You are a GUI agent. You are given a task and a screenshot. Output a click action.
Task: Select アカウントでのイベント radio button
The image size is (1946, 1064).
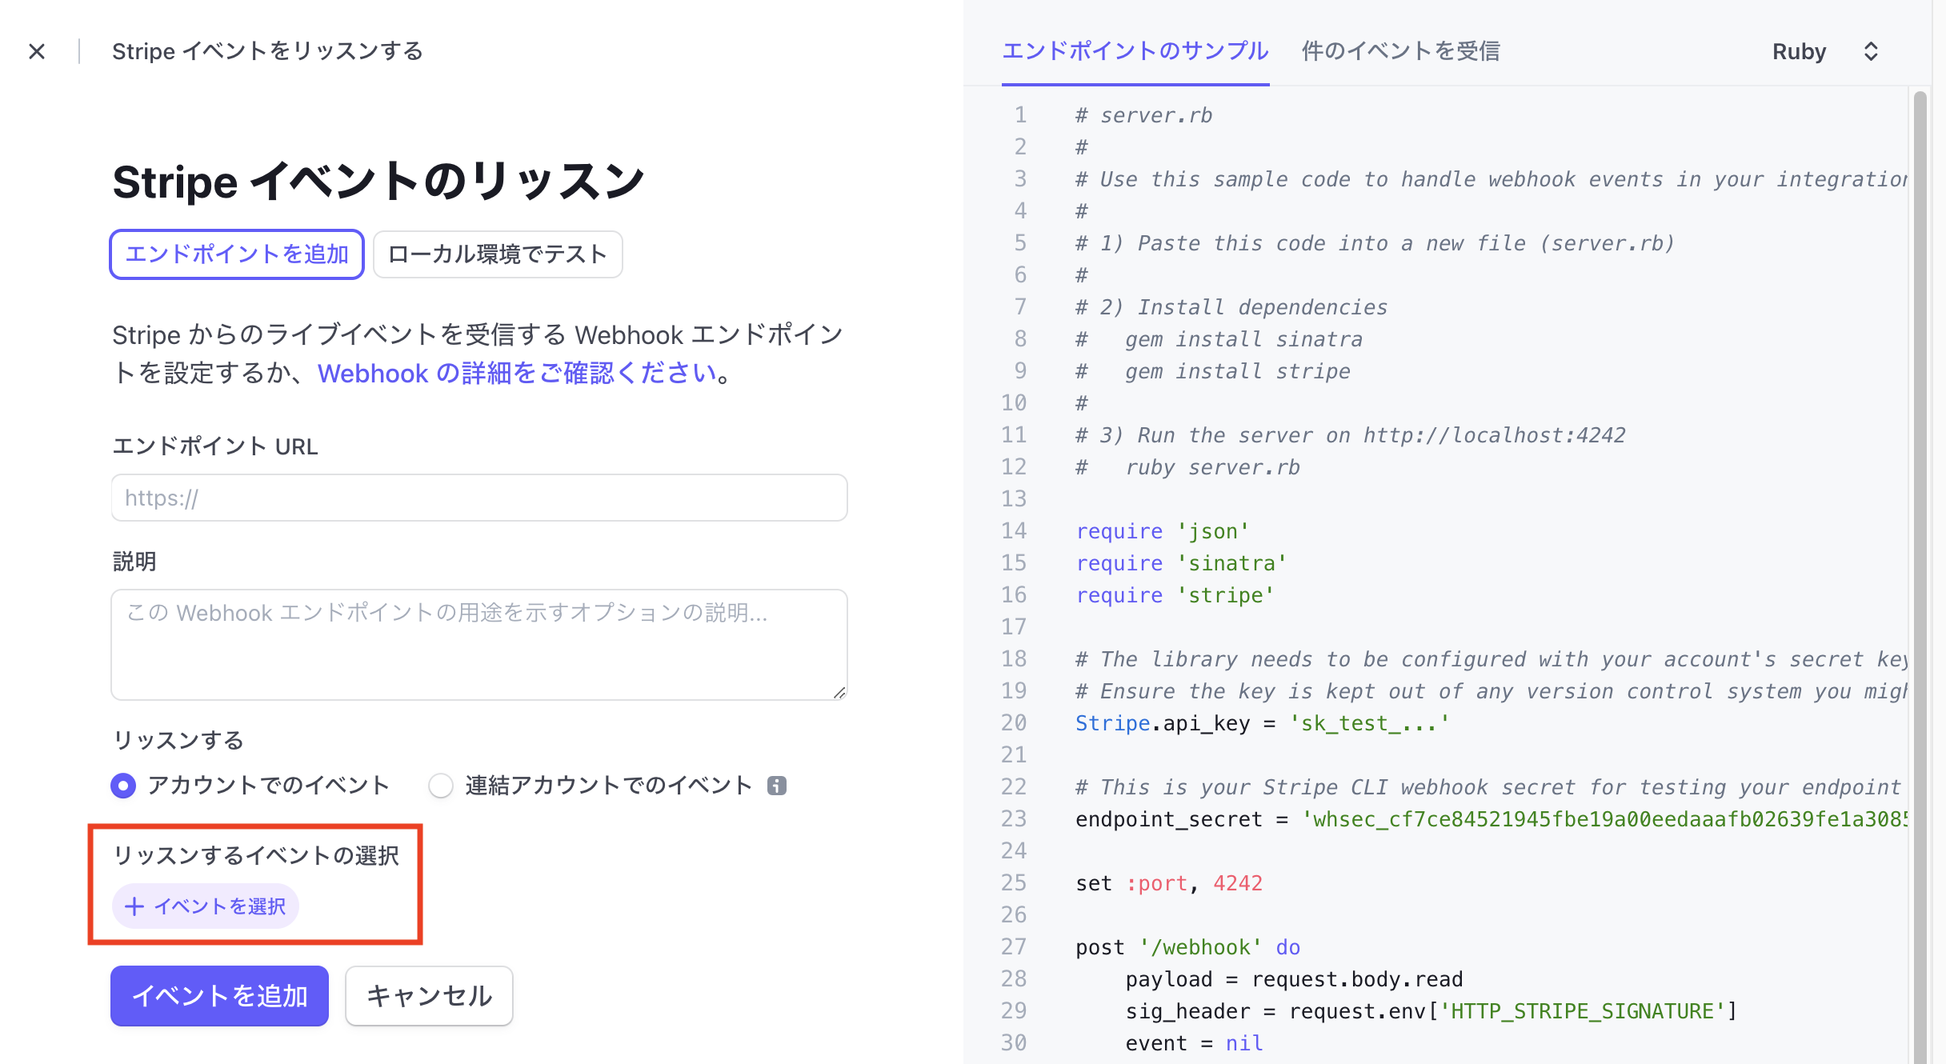(122, 786)
